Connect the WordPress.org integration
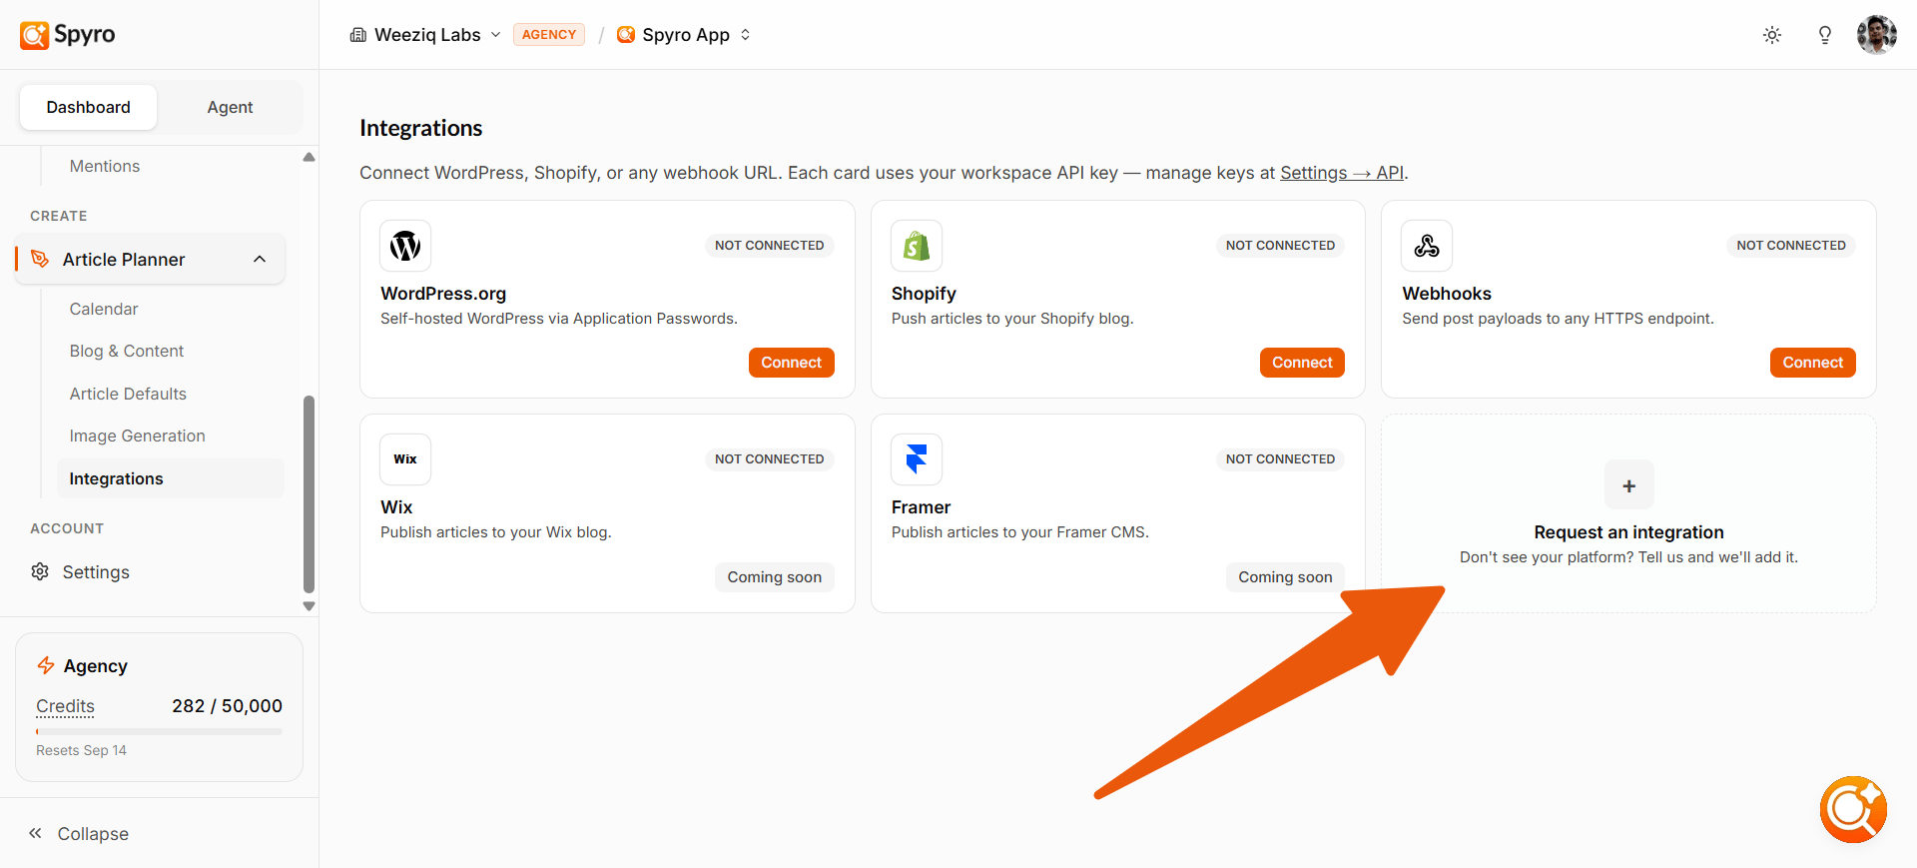This screenshot has width=1917, height=868. coord(792,363)
